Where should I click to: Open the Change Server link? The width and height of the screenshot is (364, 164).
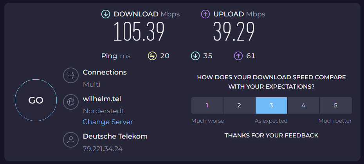point(108,122)
